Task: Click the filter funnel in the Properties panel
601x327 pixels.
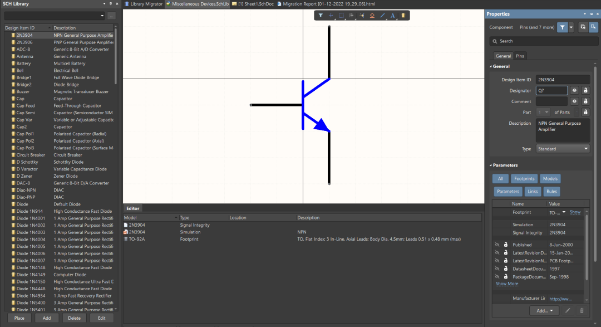Action: [x=562, y=27]
